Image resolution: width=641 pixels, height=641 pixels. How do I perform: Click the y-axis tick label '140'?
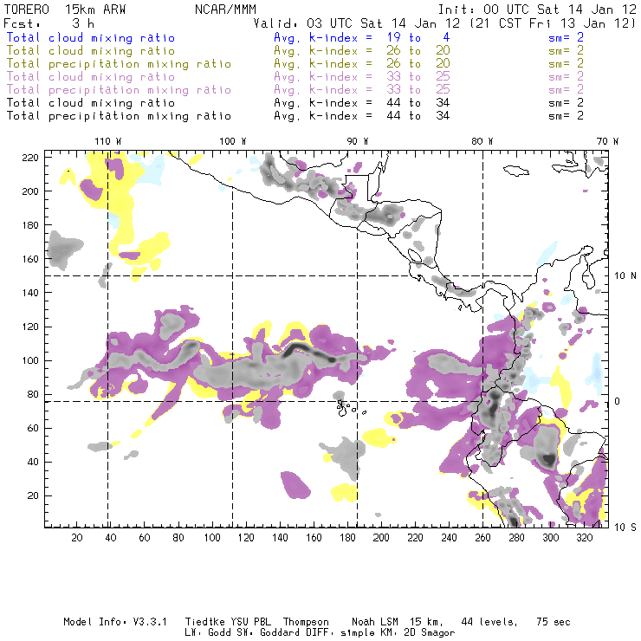[x=29, y=293]
